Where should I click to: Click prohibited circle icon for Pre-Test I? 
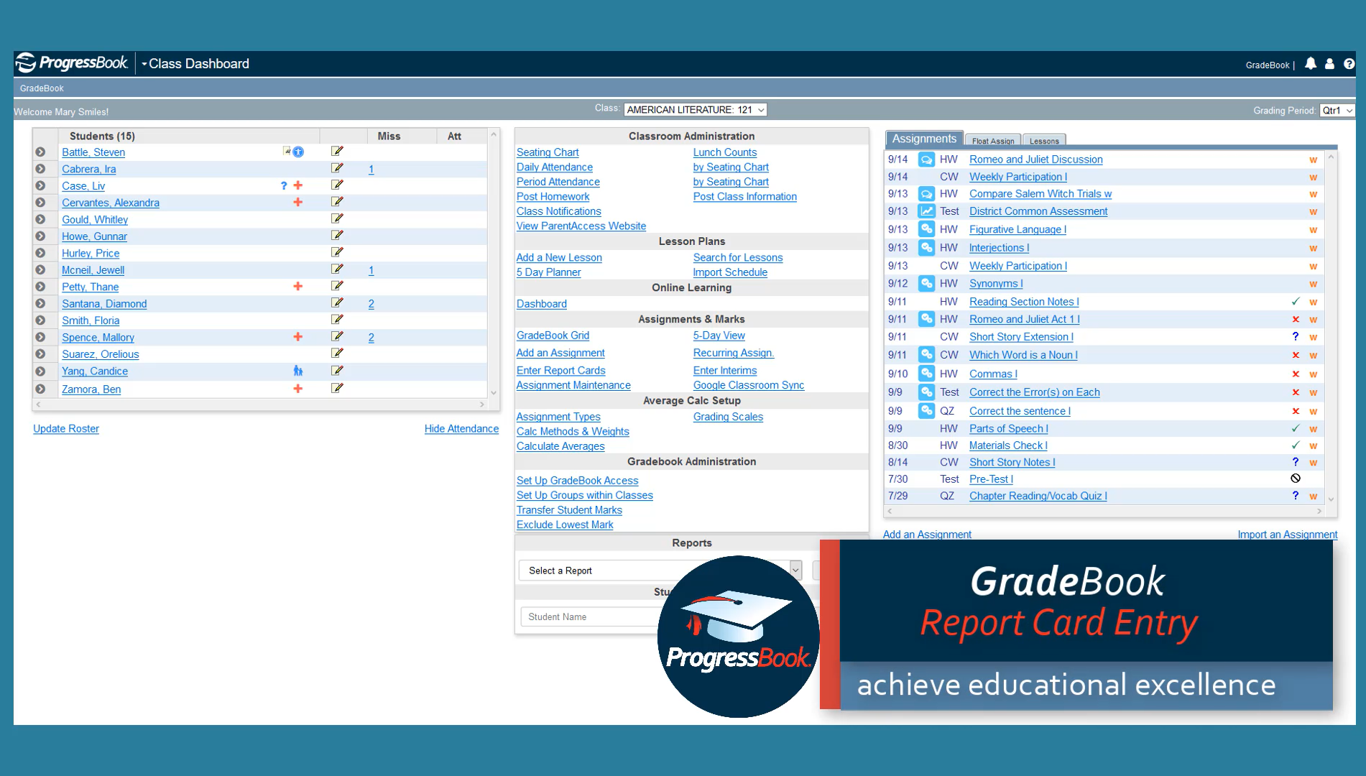(1296, 479)
